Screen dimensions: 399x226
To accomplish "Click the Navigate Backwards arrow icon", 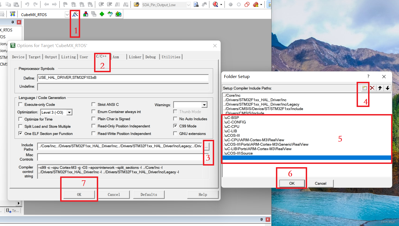I will 46,4.
